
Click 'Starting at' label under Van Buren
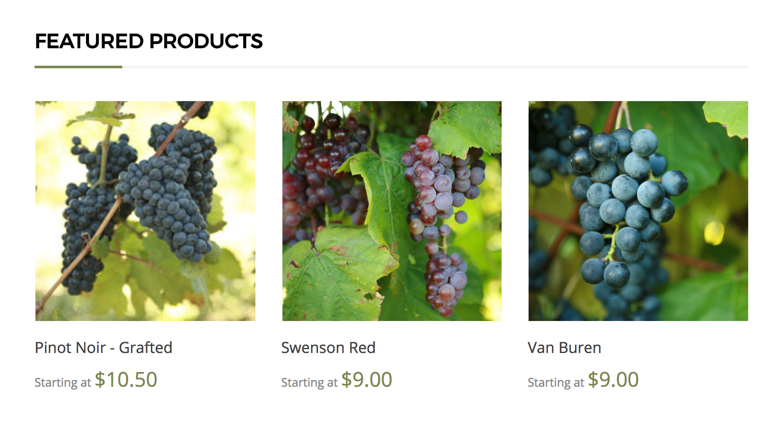click(556, 383)
